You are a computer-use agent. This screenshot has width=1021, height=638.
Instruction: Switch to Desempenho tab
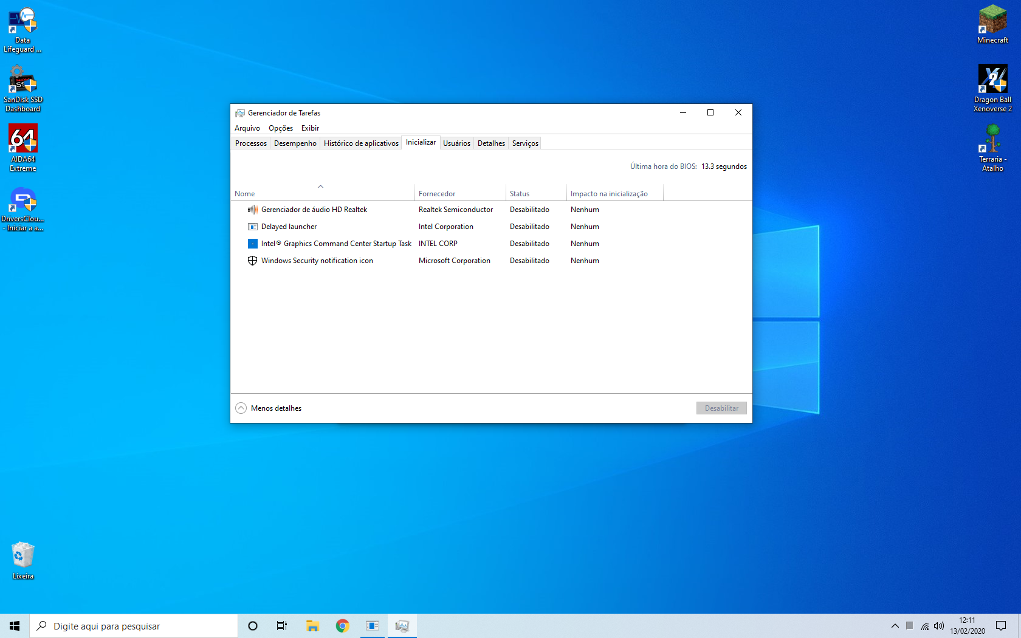[295, 143]
